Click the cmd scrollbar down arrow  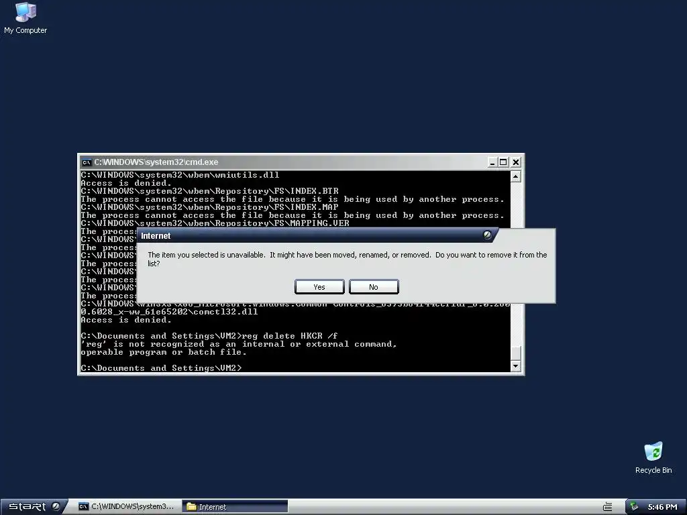pos(516,366)
